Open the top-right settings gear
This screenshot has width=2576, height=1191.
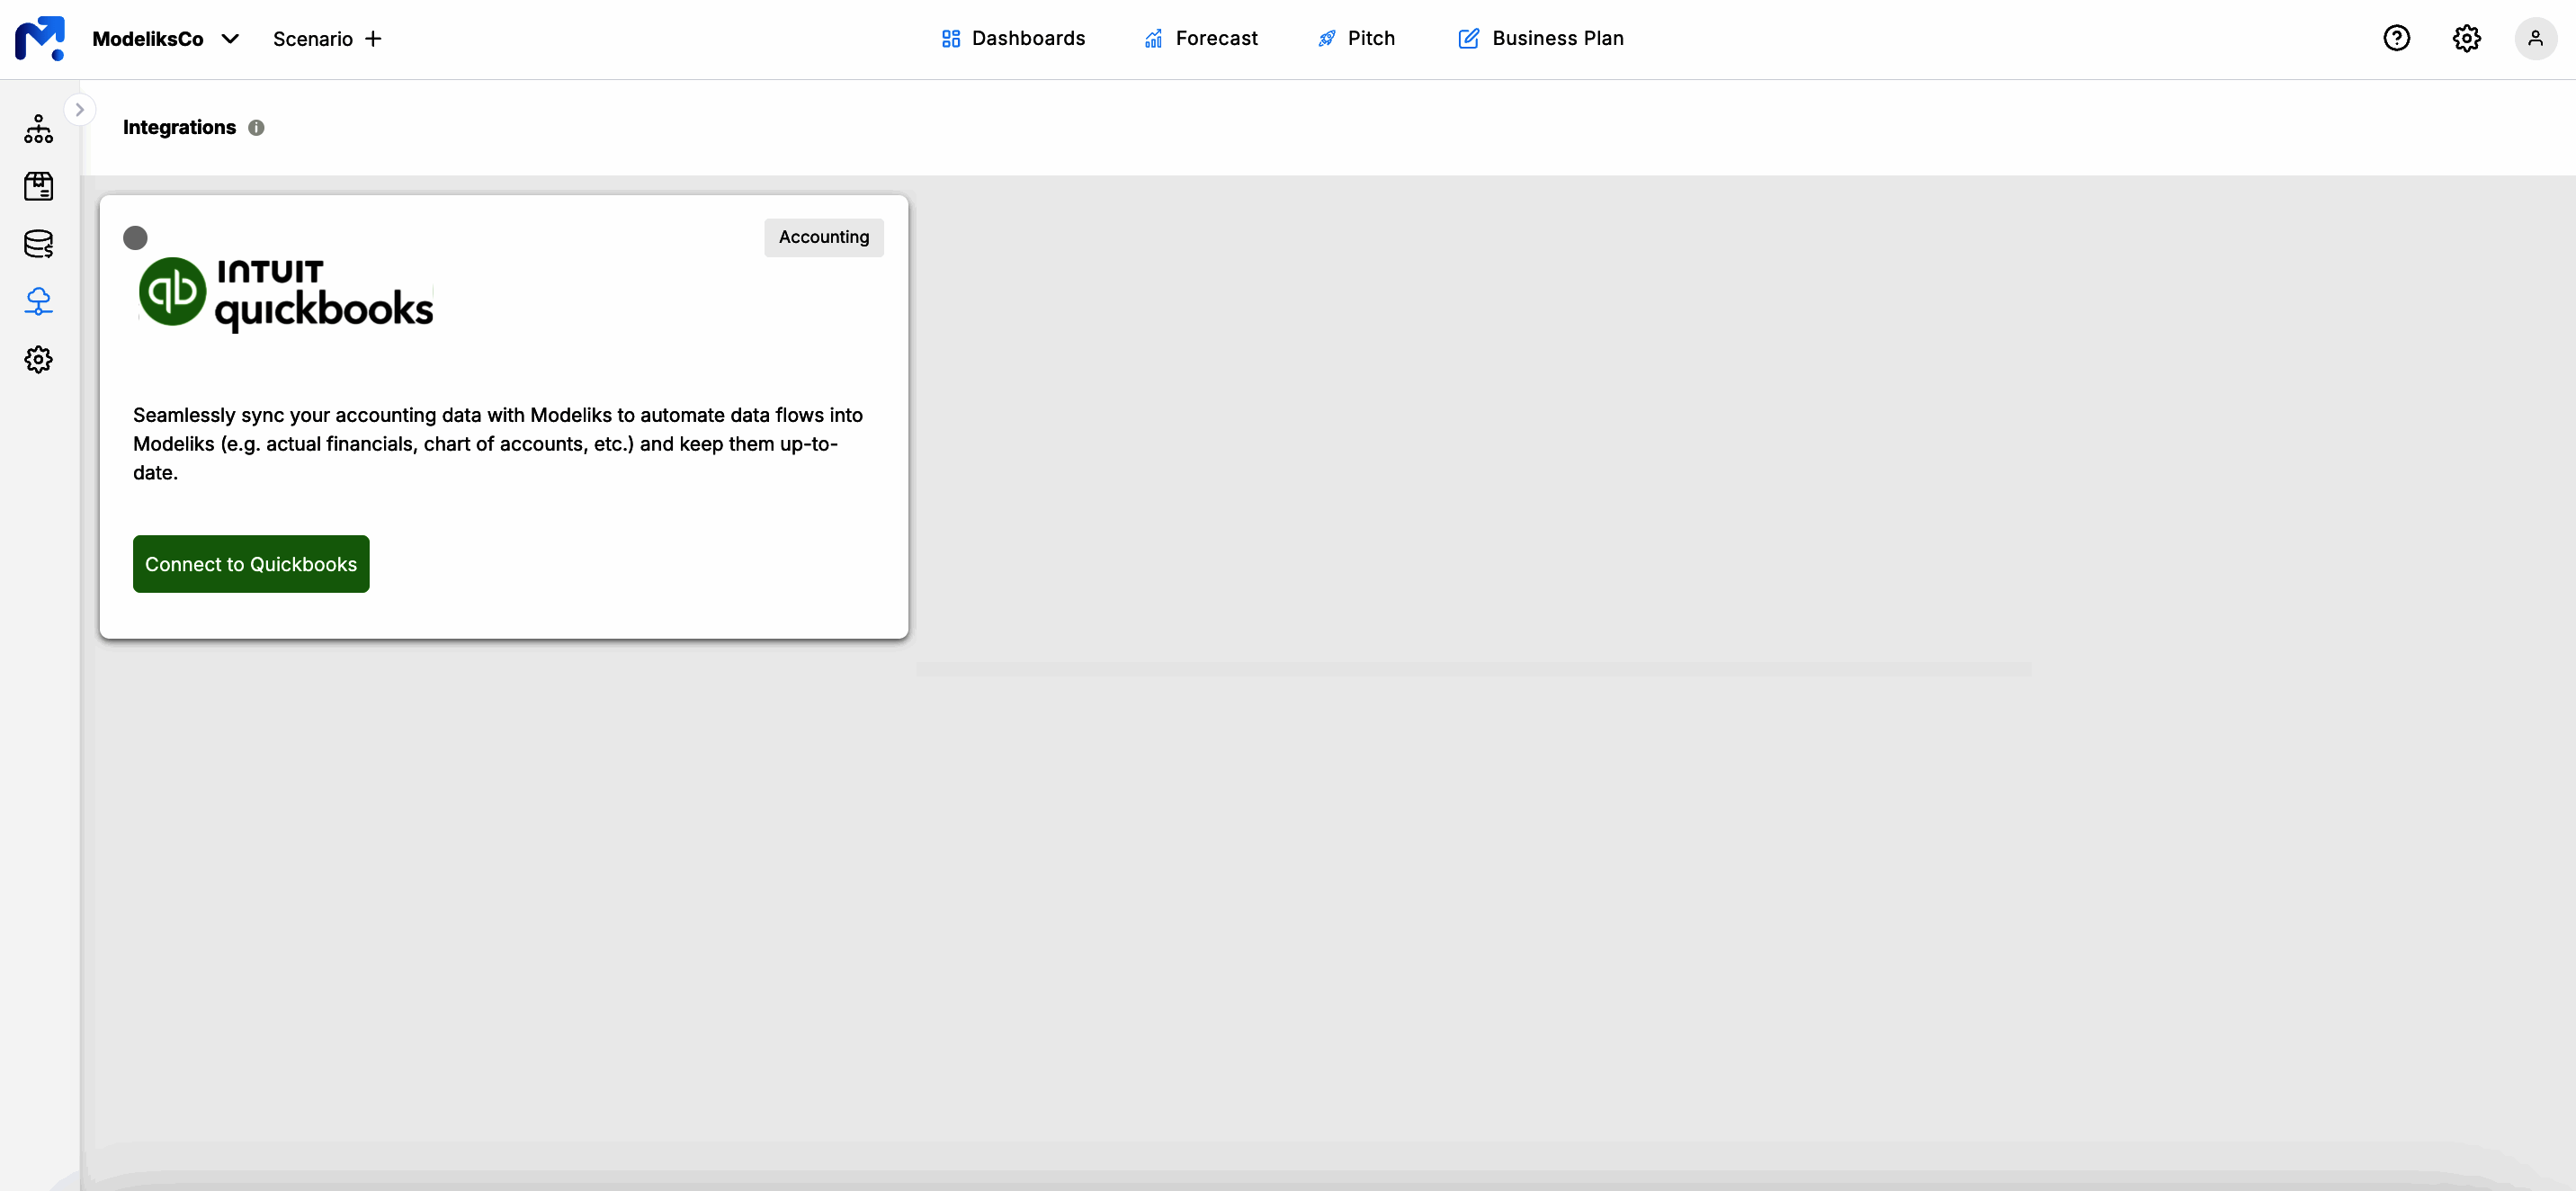click(2466, 38)
